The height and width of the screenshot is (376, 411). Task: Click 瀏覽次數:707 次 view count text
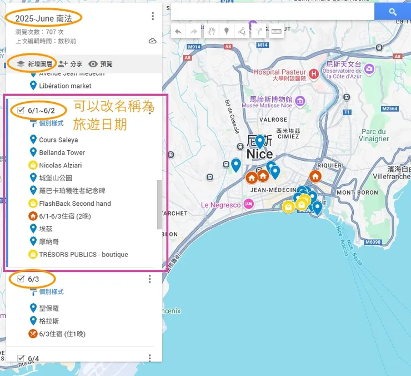tap(39, 32)
